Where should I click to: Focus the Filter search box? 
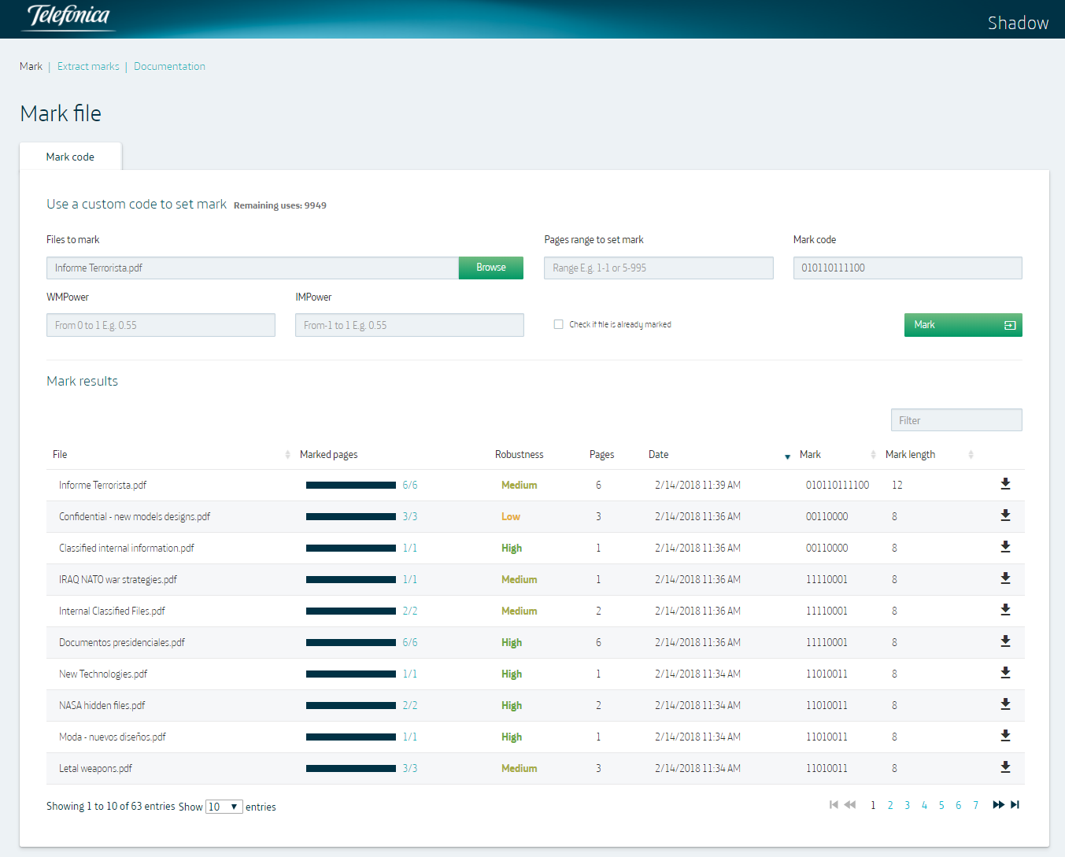[x=956, y=420]
